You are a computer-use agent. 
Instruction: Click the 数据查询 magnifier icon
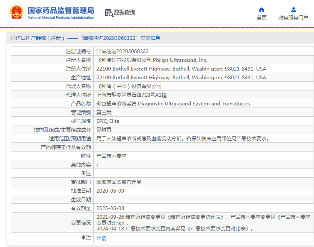click(109, 13)
